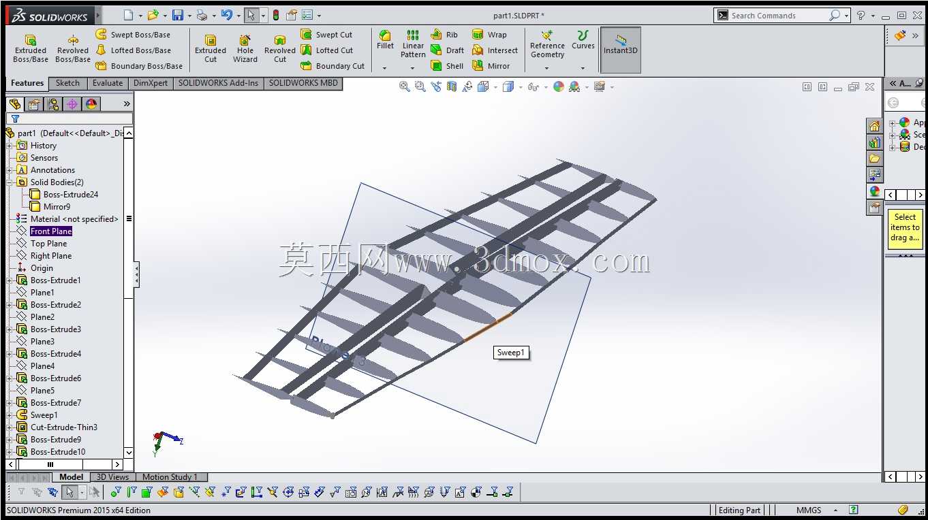Expand Sweep1 feature node
The image size is (928, 520).
(x=10, y=415)
